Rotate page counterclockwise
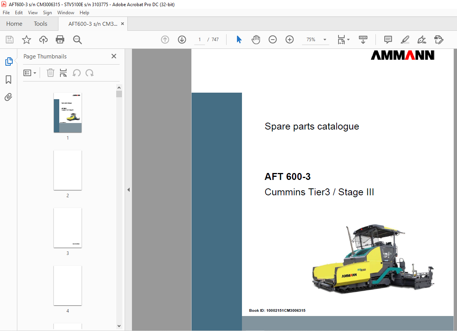 77,73
